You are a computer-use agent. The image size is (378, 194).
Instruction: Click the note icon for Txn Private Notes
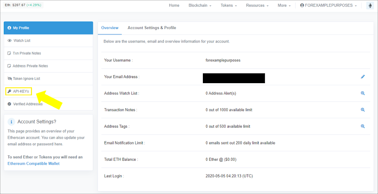[x=9, y=53]
